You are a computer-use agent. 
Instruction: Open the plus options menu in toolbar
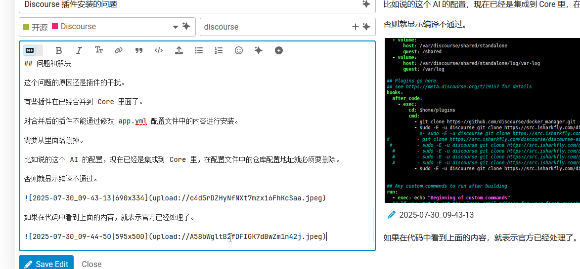pos(279,50)
